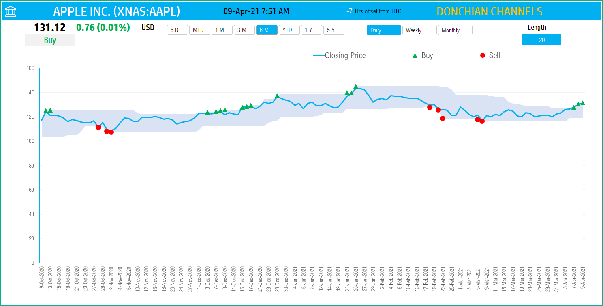Click the 09-Apr-21 7:51 AM timestamp

[256, 11]
